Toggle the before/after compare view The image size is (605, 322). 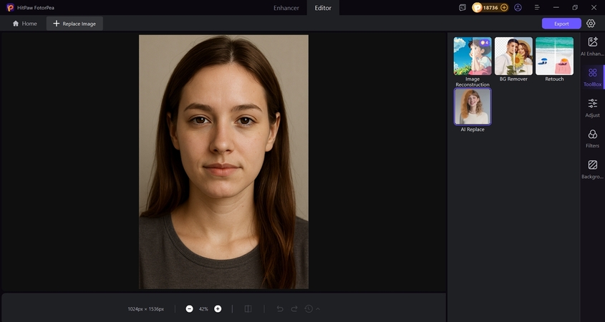pos(248,309)
